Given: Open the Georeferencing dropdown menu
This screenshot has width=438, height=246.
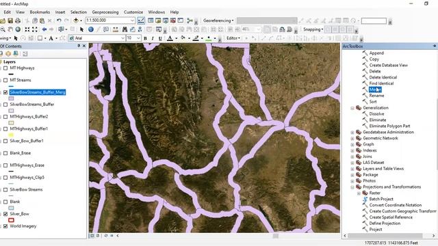Looking at the screenshot, I should tap(218, 20).
